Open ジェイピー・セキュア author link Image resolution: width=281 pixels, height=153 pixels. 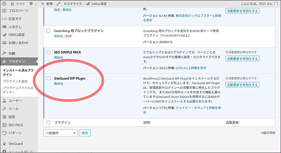(191, 108)
